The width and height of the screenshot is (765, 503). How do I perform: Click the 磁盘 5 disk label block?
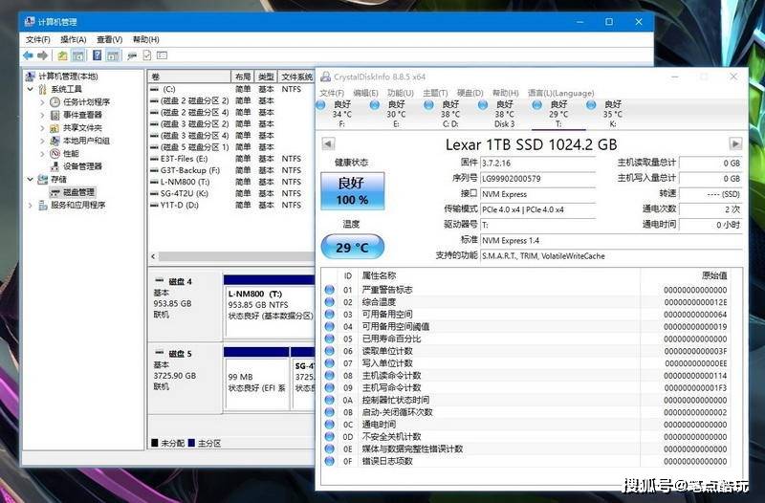[x=185, y=378]
